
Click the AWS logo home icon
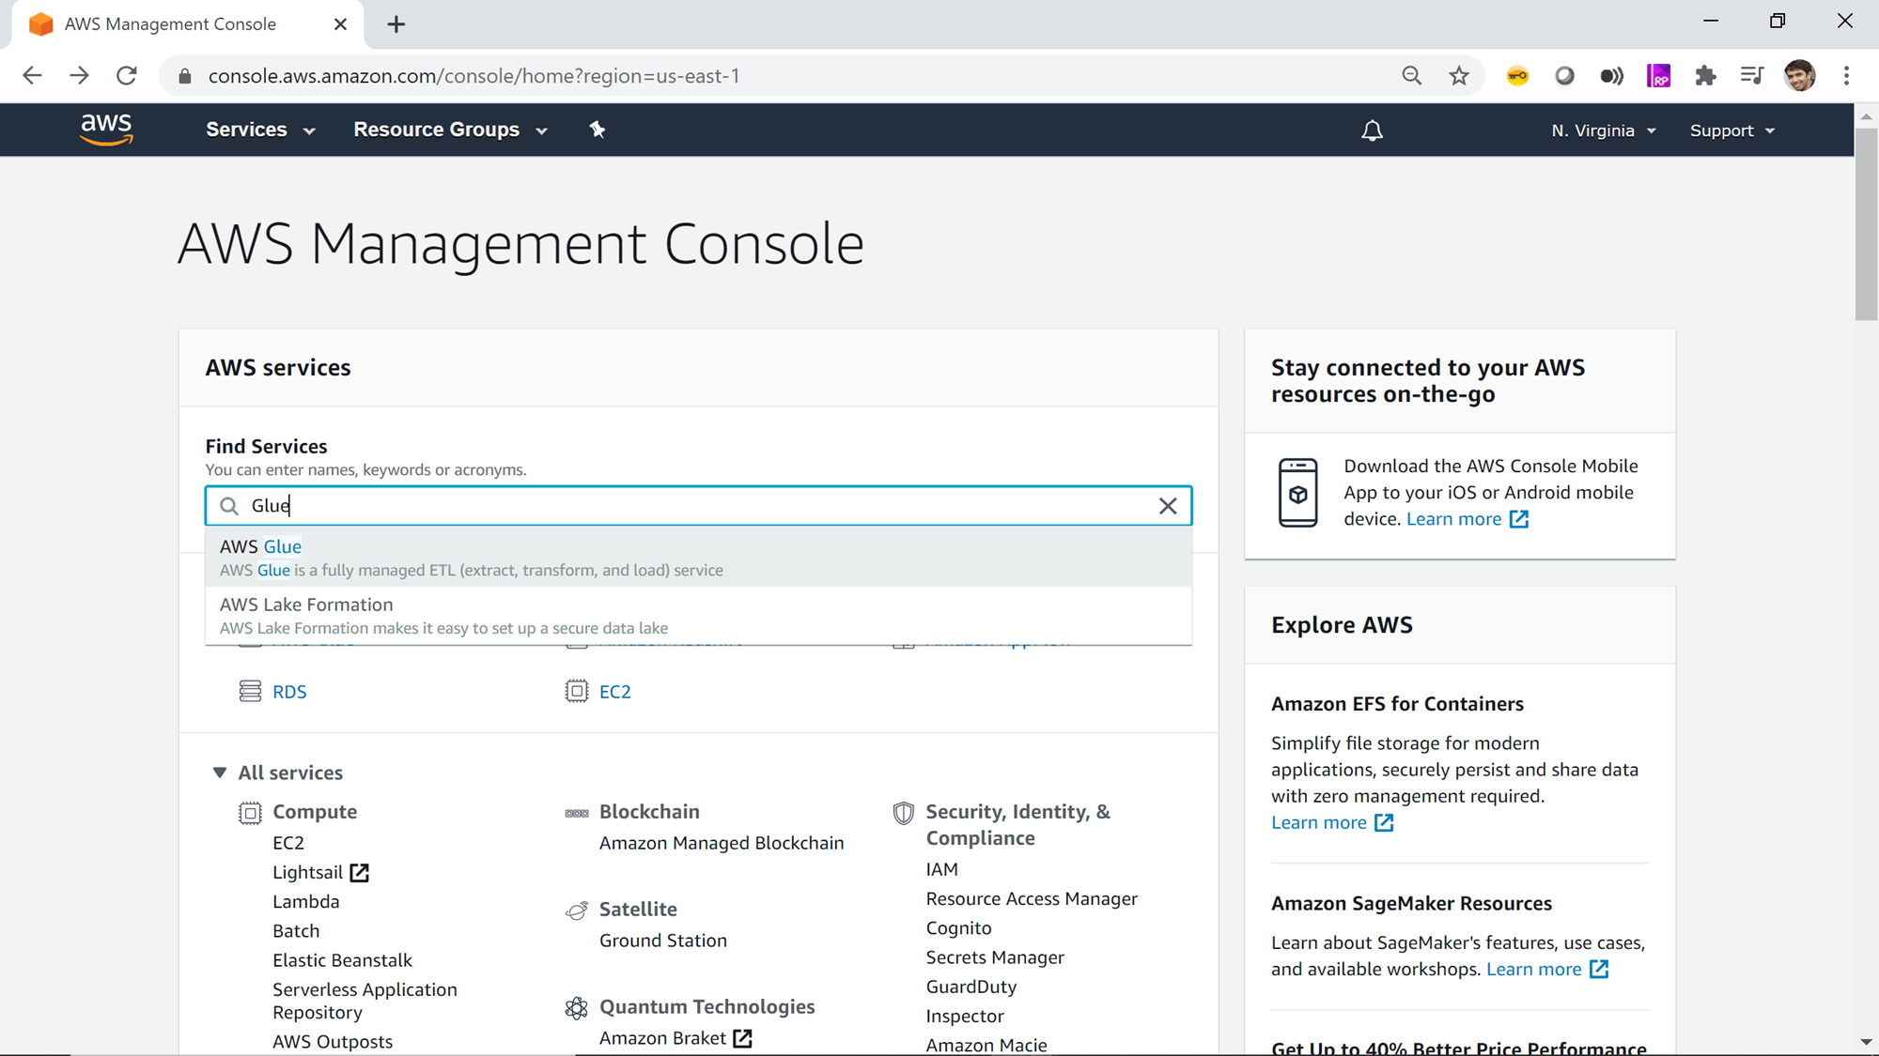tap(106, 130)
